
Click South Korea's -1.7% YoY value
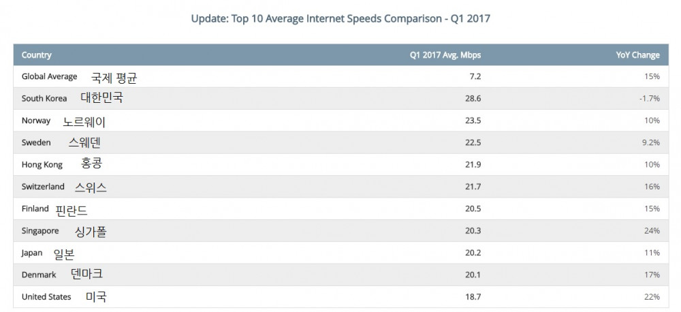tap(649, 99)
